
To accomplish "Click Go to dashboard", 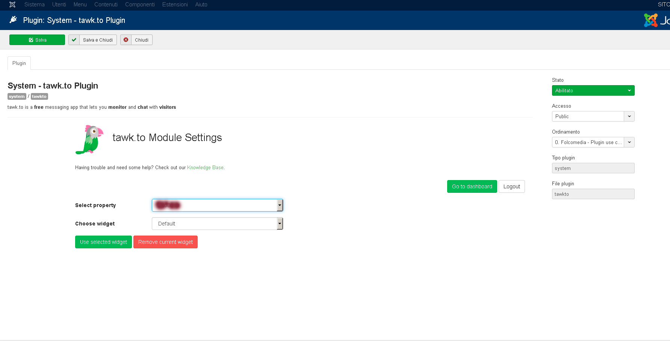I will [x=472, y=186].
